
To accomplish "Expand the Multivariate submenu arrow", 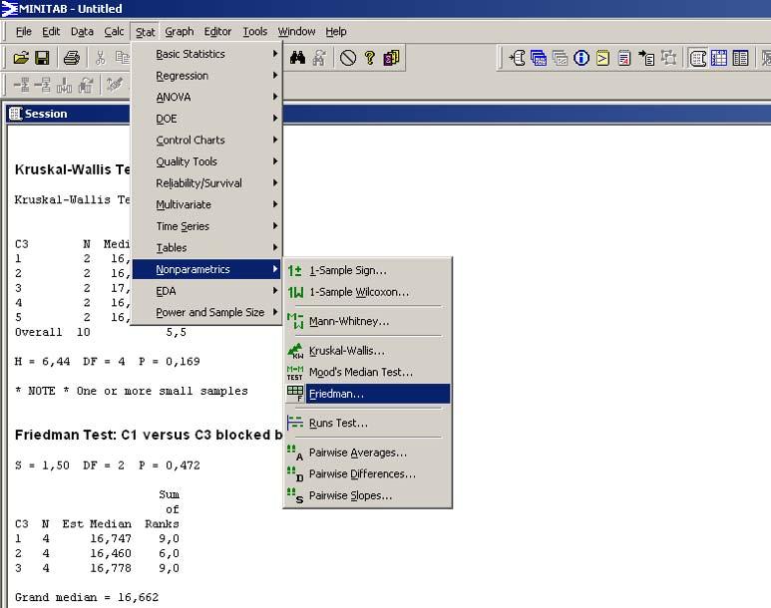I will click(x=275, y=204).
